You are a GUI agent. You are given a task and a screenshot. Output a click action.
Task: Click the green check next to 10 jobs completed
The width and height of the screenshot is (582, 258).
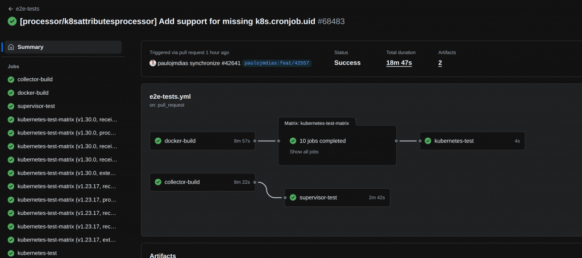[x=293, y=141]
